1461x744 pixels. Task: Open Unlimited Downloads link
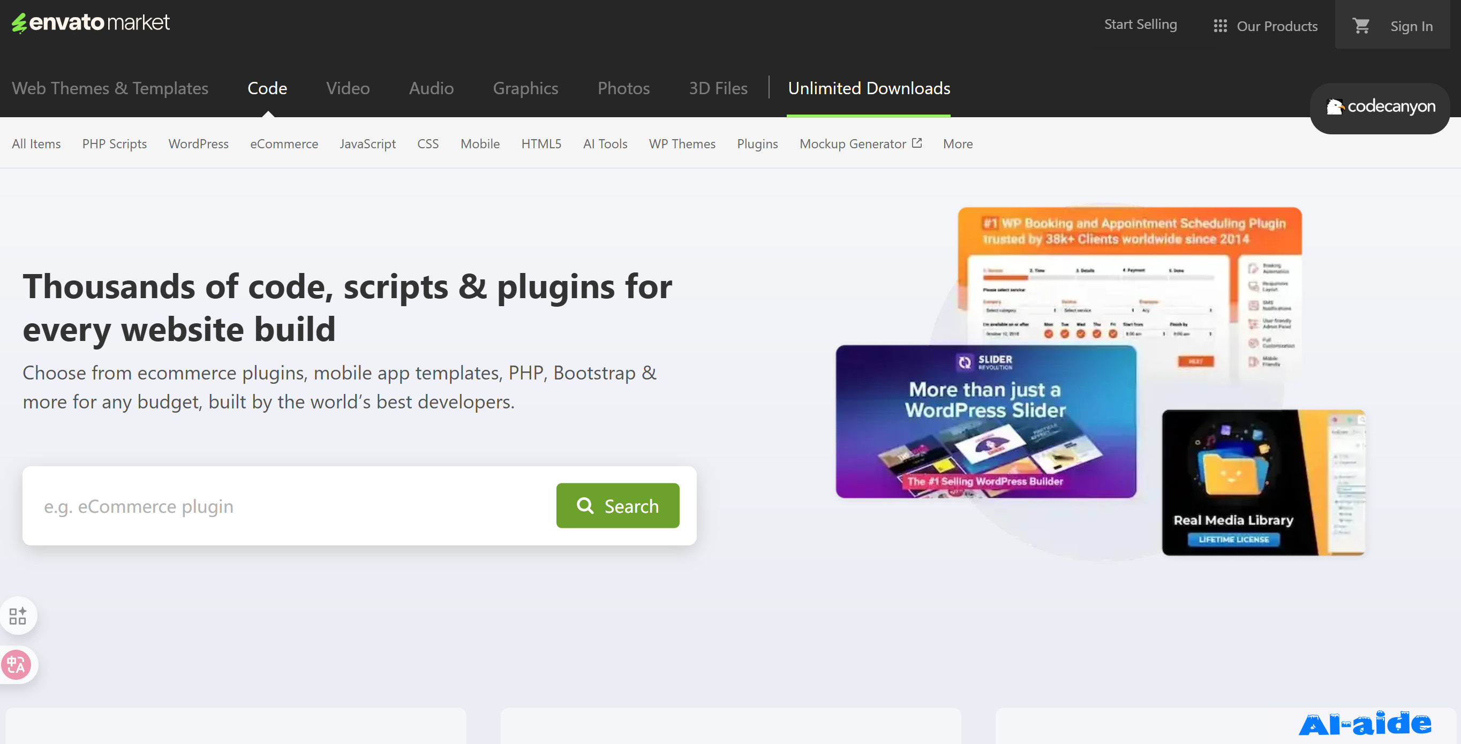869,88
